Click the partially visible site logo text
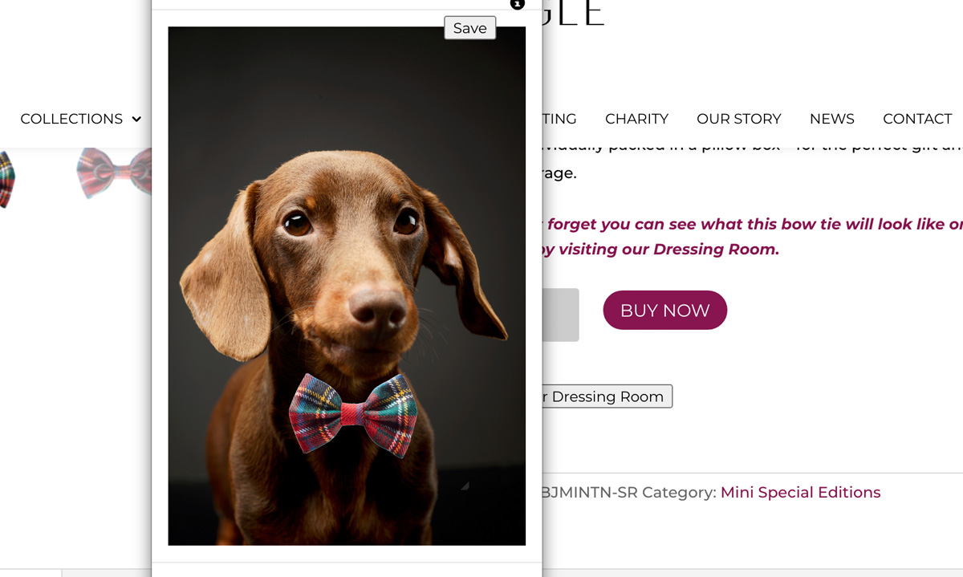The height and width of the screenshot is (577, 963). [x=573, y=14]
